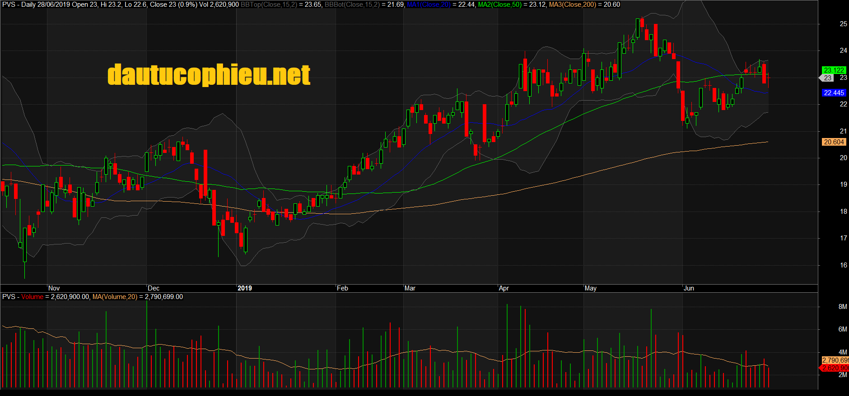
Task: Click the BBTop(Close,15,2) indicator label
Action: [269, 5]
